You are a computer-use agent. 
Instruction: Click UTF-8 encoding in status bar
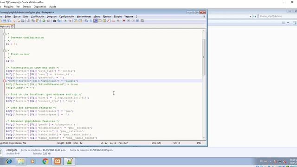(x=176, y=143)
